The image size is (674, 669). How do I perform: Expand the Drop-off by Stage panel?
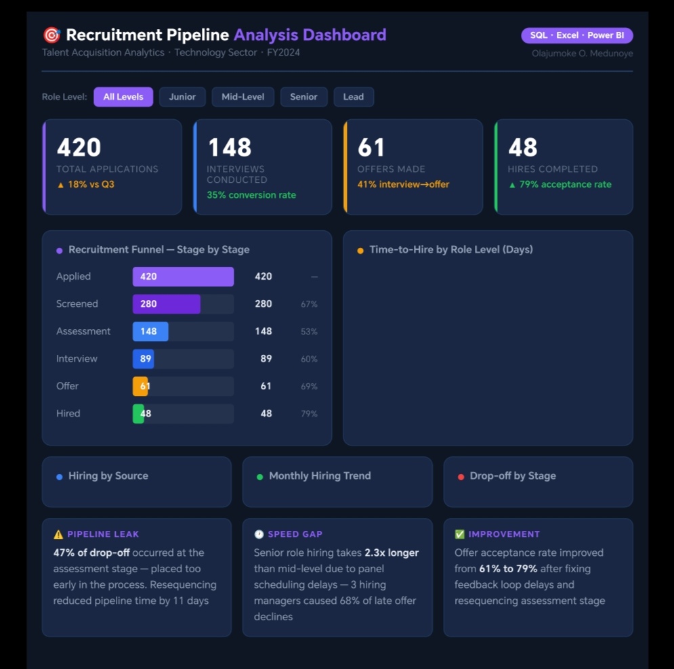(538, 481)
